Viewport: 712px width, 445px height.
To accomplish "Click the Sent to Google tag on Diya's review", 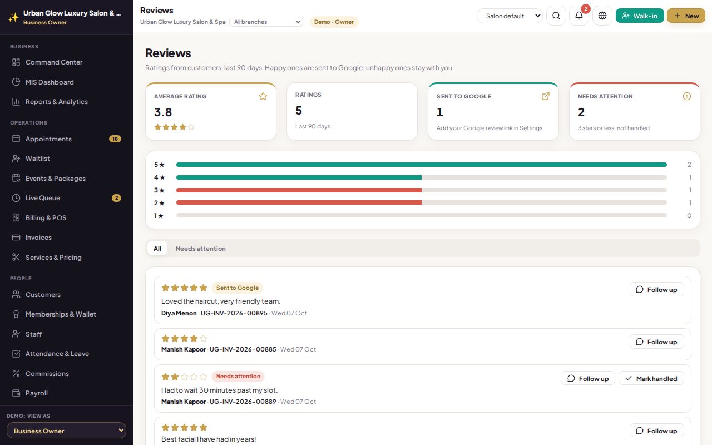I will [x=238, y=288].
